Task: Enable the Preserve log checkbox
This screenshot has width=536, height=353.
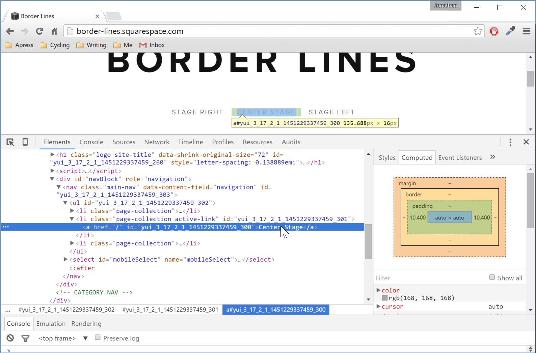Action: (x=98, y=337)
